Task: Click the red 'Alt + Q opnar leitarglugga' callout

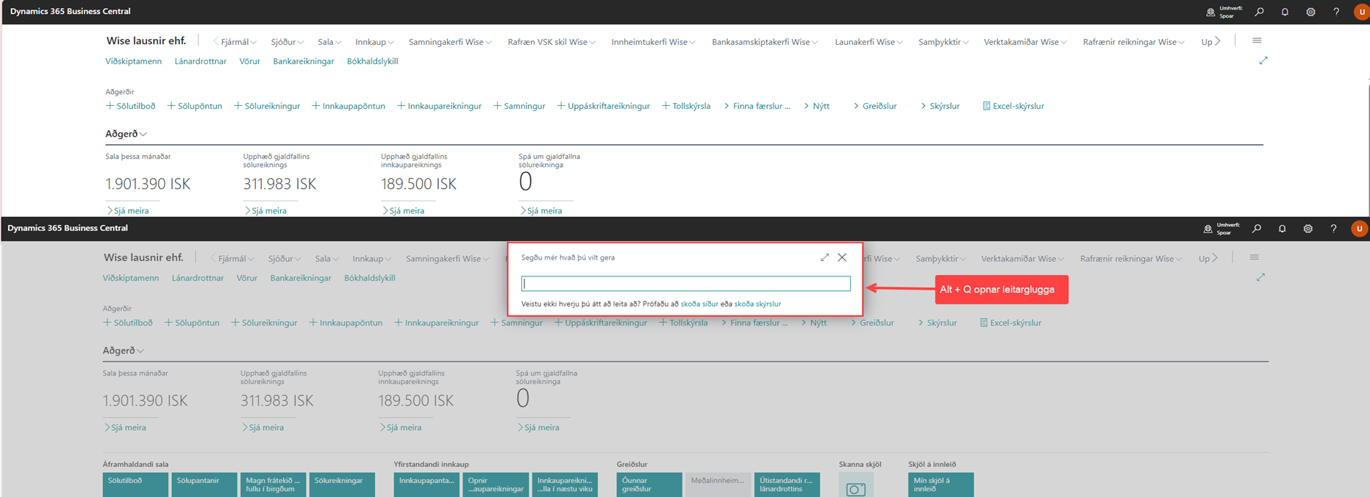Action: click(x=1001, y=289)
